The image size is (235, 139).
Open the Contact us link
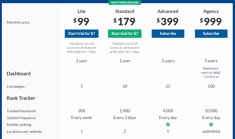(x=211, y=77)
